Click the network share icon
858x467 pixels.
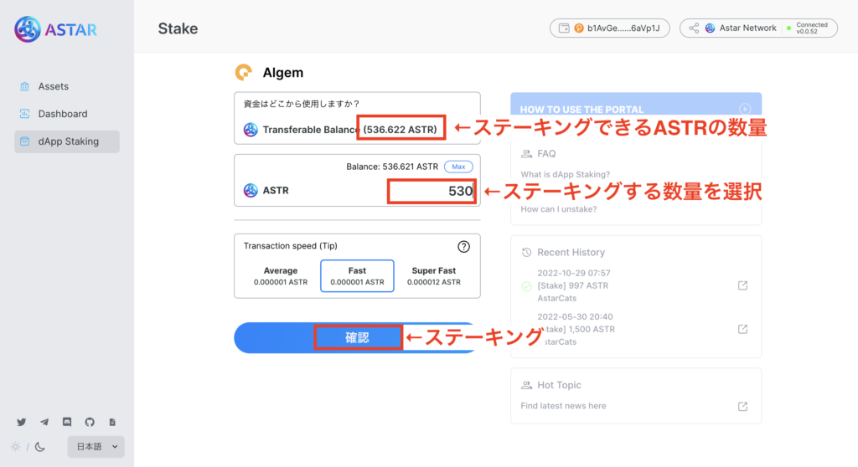pyautogui.click(x=694, y=28)
